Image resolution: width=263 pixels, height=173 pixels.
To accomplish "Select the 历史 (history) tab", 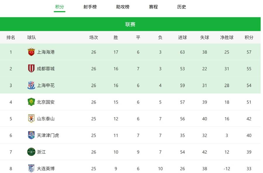I will click(181, 7).
